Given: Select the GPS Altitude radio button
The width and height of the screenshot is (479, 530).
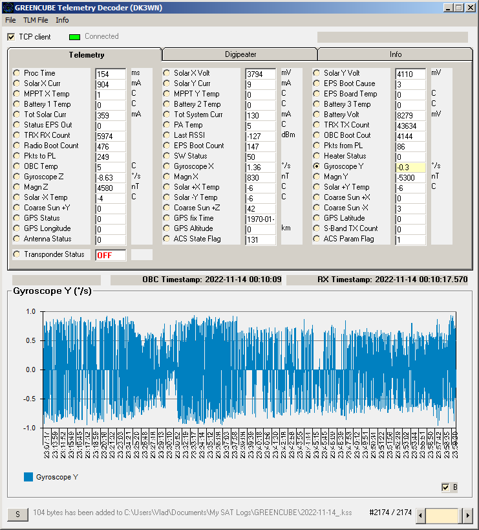Looking at the screenshot, I should point(166,228).
